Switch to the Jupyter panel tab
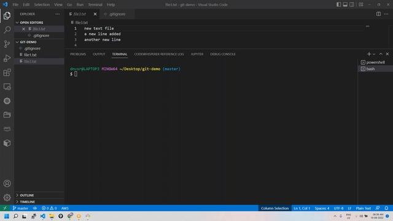Viewport: 393px width, 221px height. pyautogui.click(x=197, y=54)
